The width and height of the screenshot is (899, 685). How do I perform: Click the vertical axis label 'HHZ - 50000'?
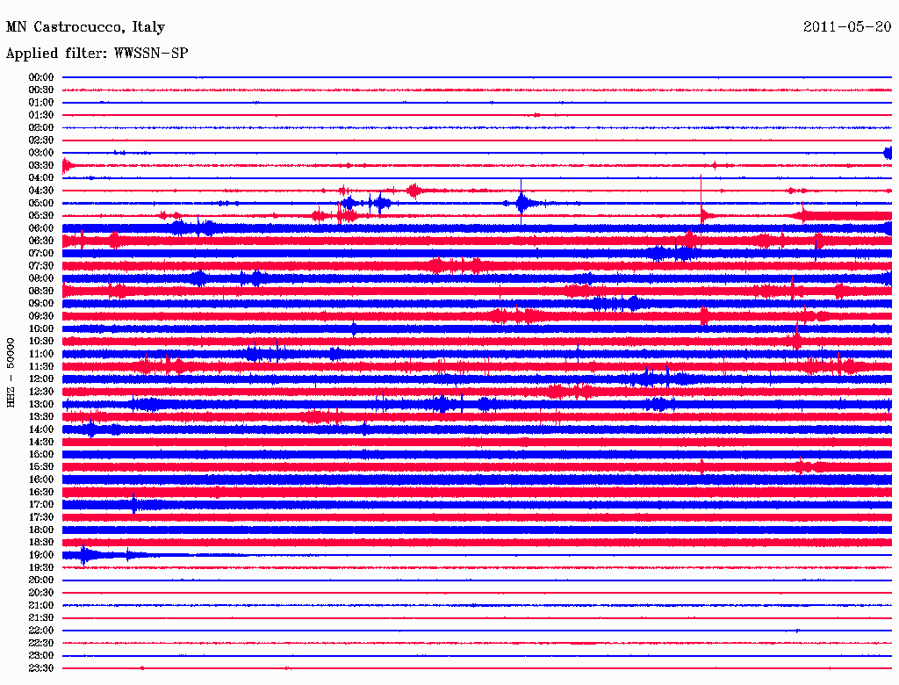11,372
